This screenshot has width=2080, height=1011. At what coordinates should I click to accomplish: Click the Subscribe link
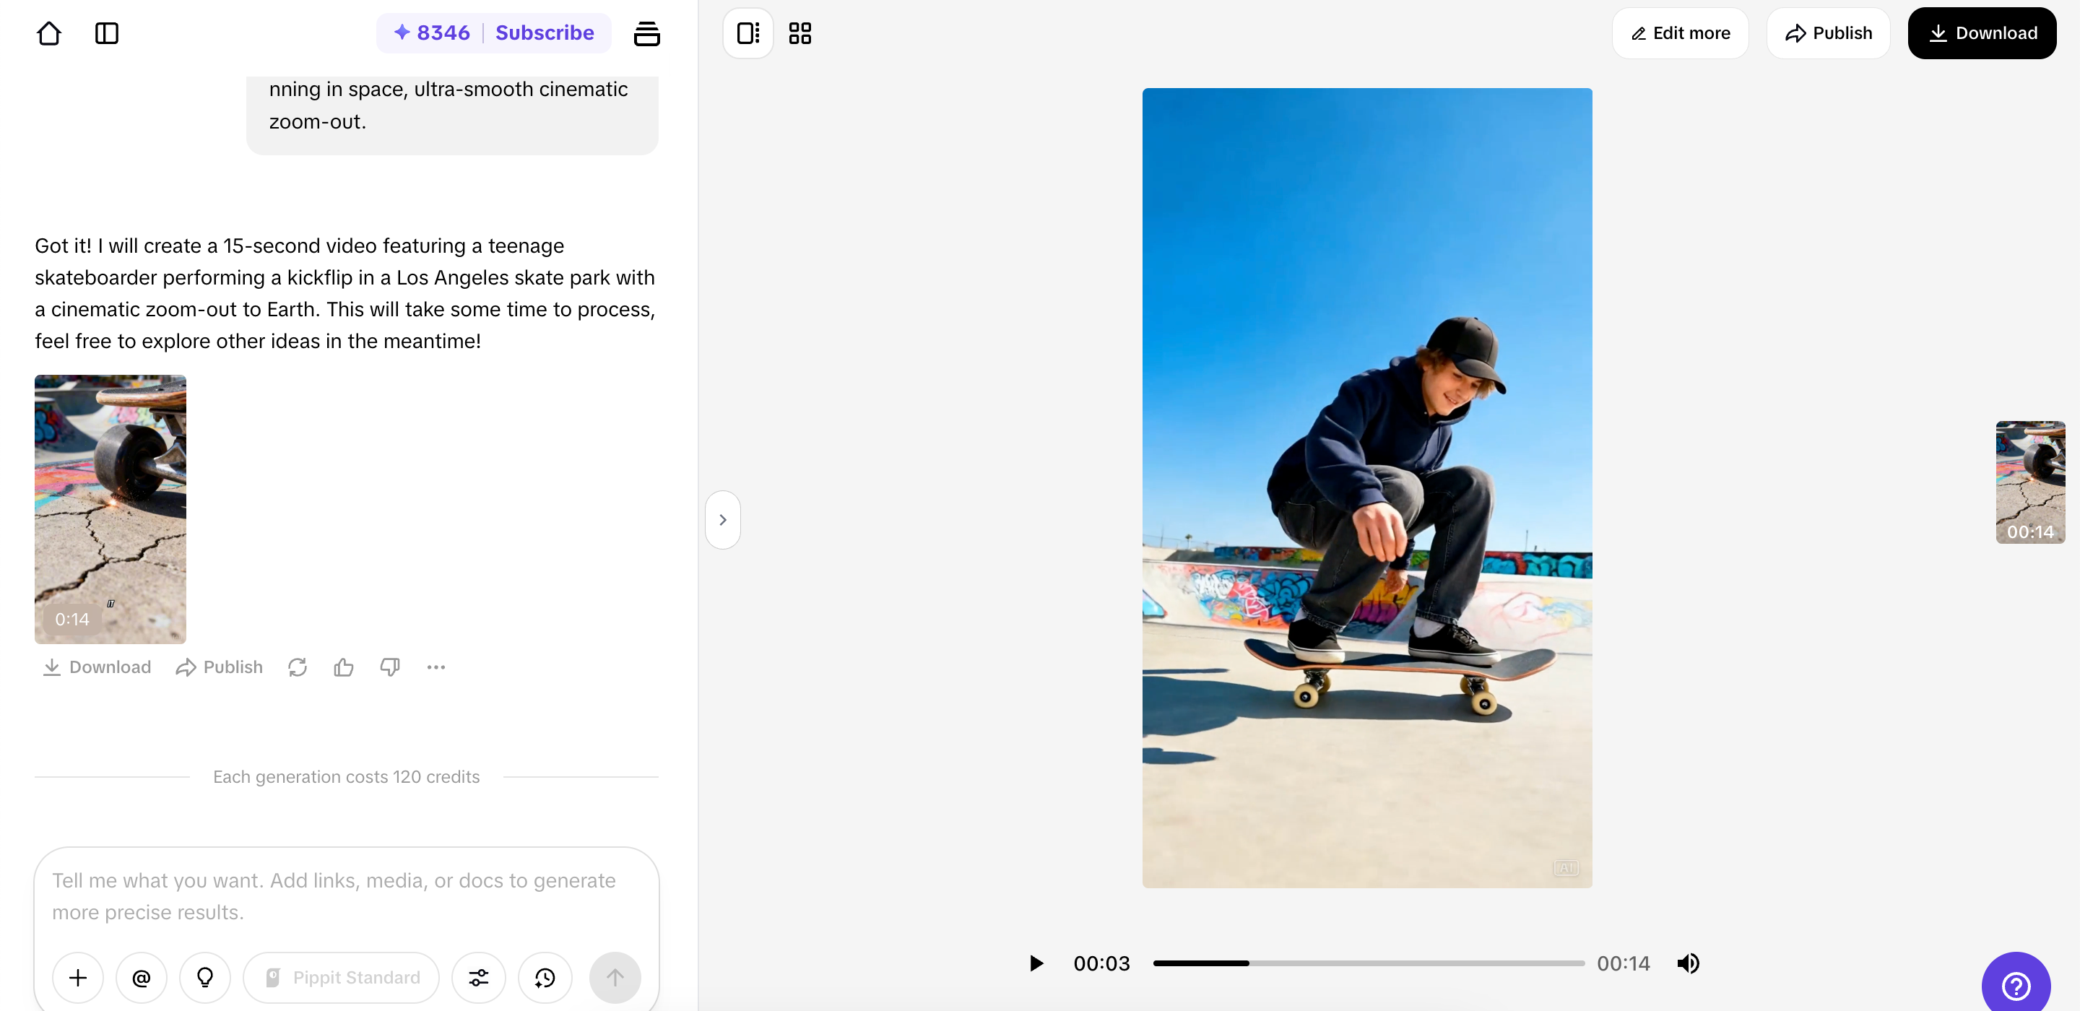(545, 32)
